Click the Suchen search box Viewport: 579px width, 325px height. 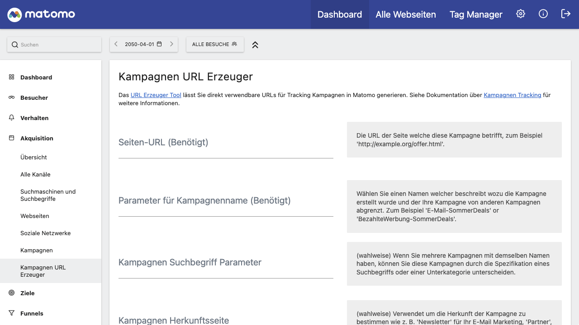point(54,45)
